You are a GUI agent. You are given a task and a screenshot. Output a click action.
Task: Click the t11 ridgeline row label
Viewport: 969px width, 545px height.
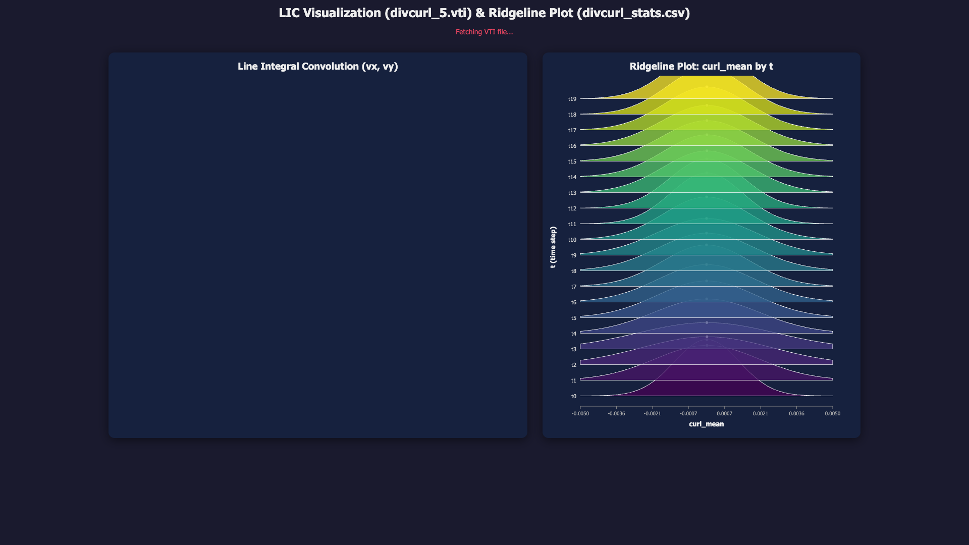(x=572, y=224)
